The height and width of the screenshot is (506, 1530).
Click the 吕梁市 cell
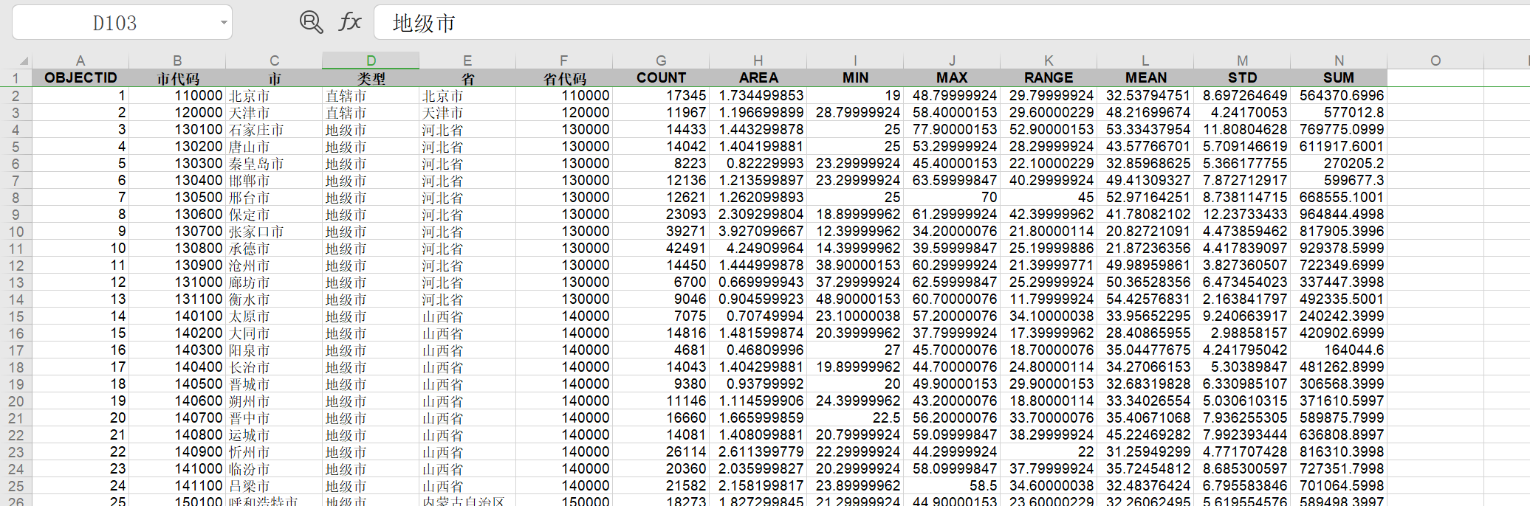point(274,485)
